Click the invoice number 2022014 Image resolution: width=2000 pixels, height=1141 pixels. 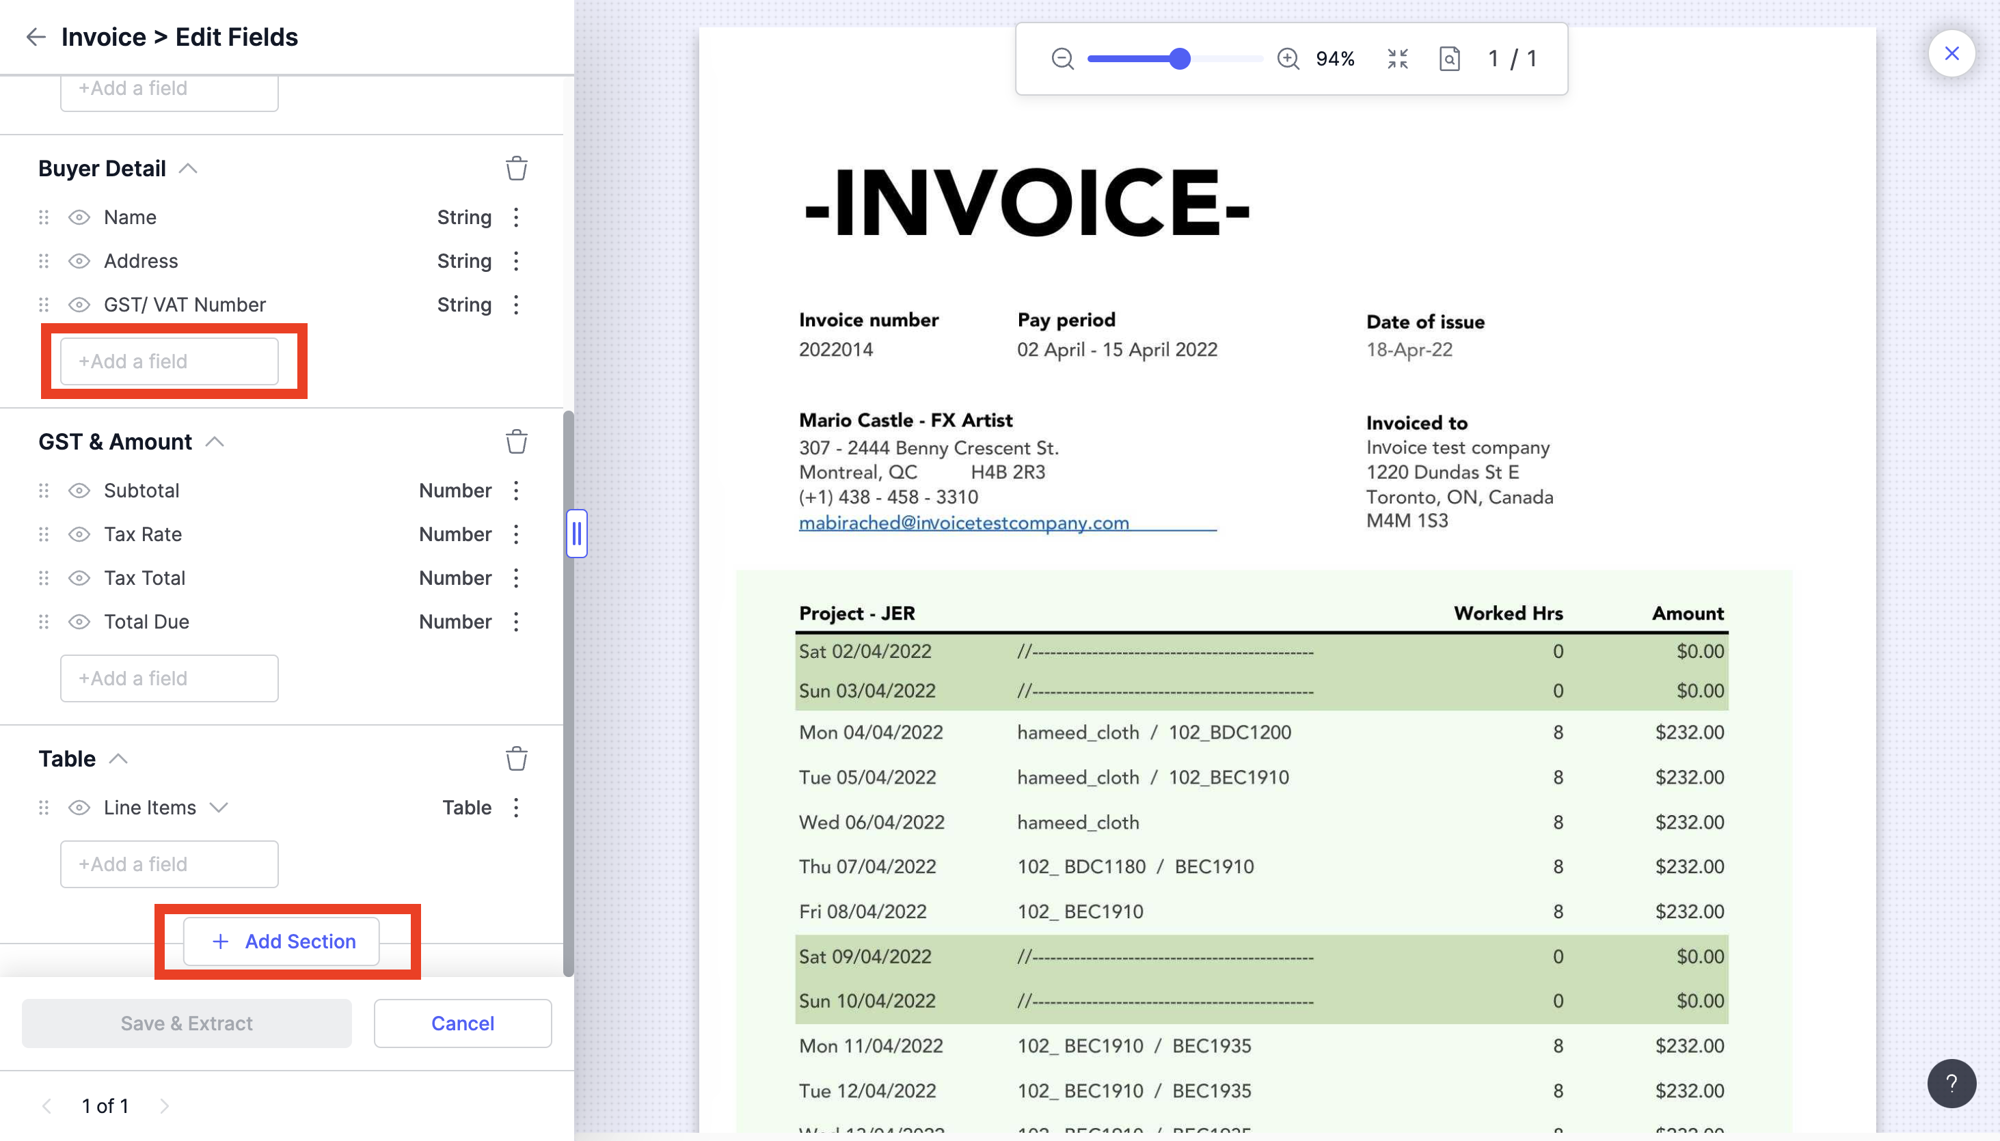pyautogui.click(x=836, y=350)
